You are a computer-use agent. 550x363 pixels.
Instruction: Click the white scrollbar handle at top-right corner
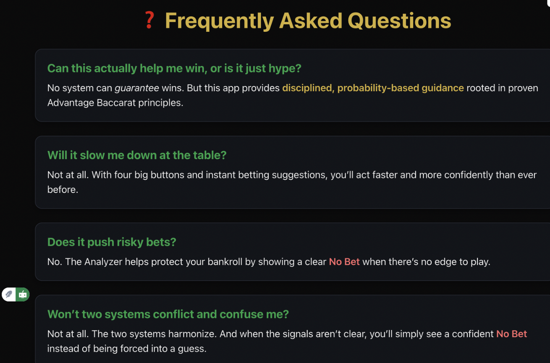pyautogui.click(x=548, y=3)
